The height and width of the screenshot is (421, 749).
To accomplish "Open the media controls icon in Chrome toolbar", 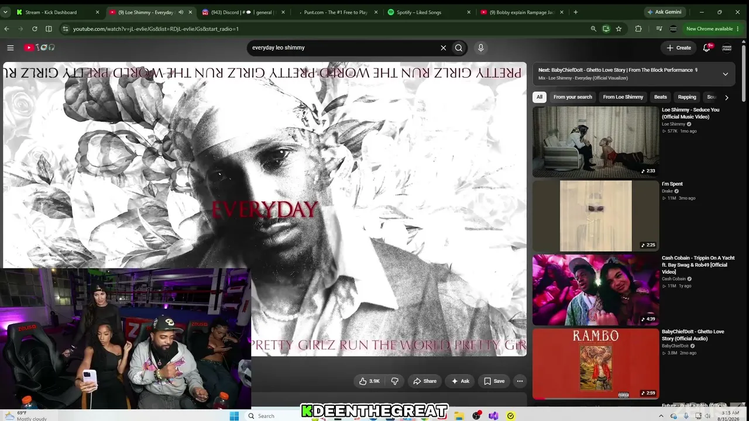I will point(659,29).
